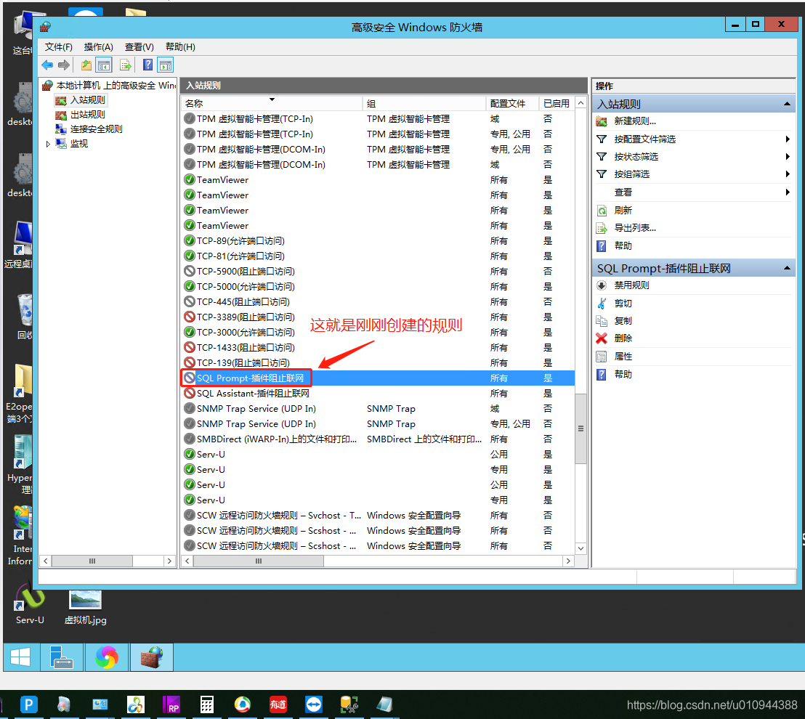Sort by the 配置文件 column header

[512, 104]
